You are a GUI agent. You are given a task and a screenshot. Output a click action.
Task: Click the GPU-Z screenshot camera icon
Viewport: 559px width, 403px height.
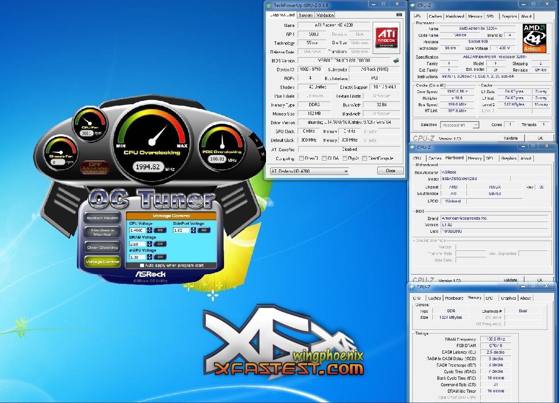[x=399, y=15]
